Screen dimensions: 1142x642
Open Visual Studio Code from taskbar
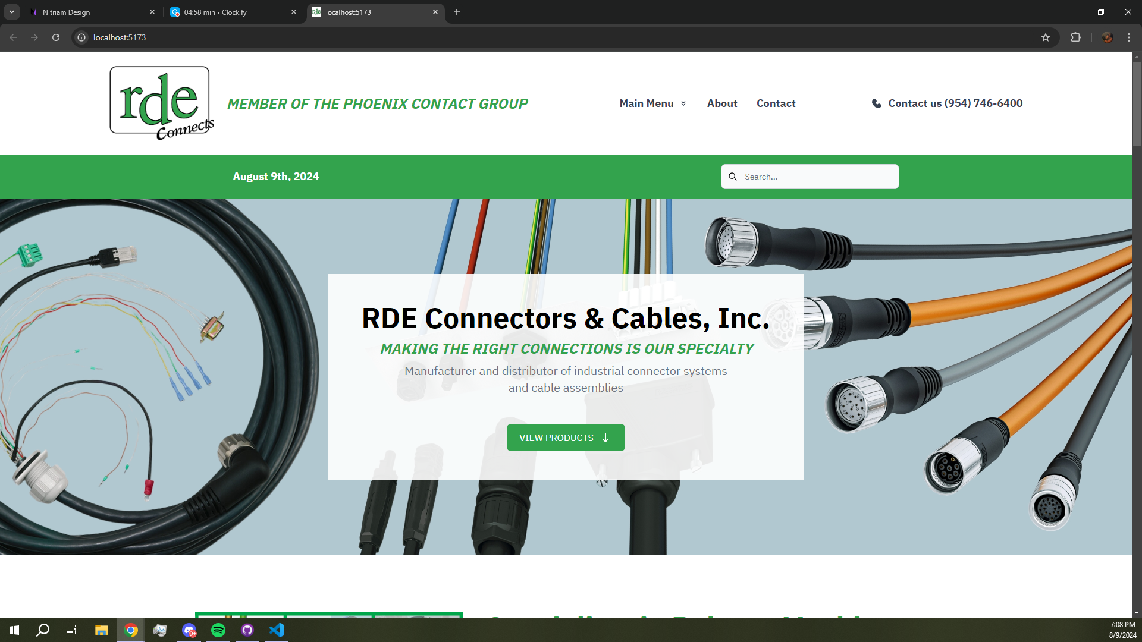click(277, 630)
